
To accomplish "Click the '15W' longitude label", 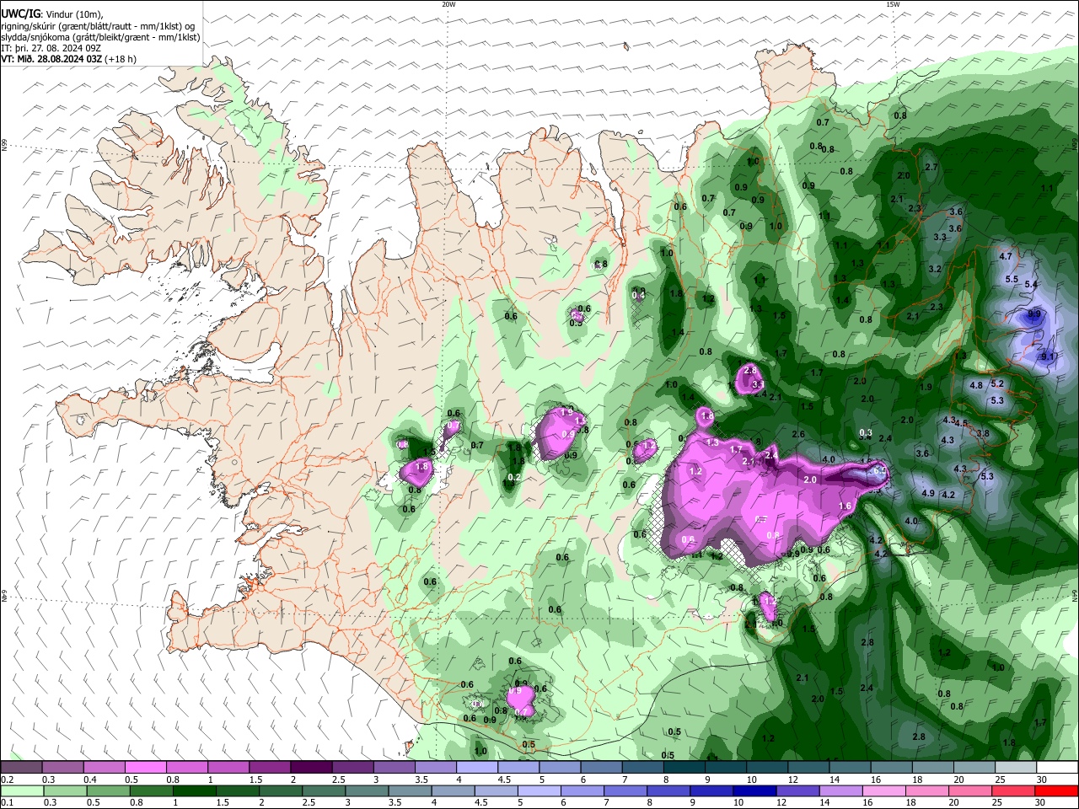I will [892, 4].
